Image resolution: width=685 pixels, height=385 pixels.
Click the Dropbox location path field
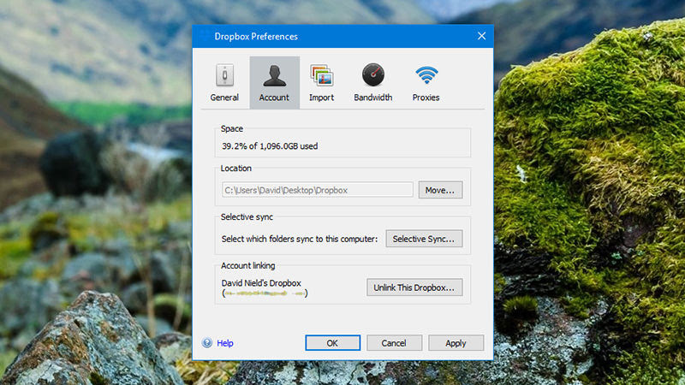[x=317, y=190]
